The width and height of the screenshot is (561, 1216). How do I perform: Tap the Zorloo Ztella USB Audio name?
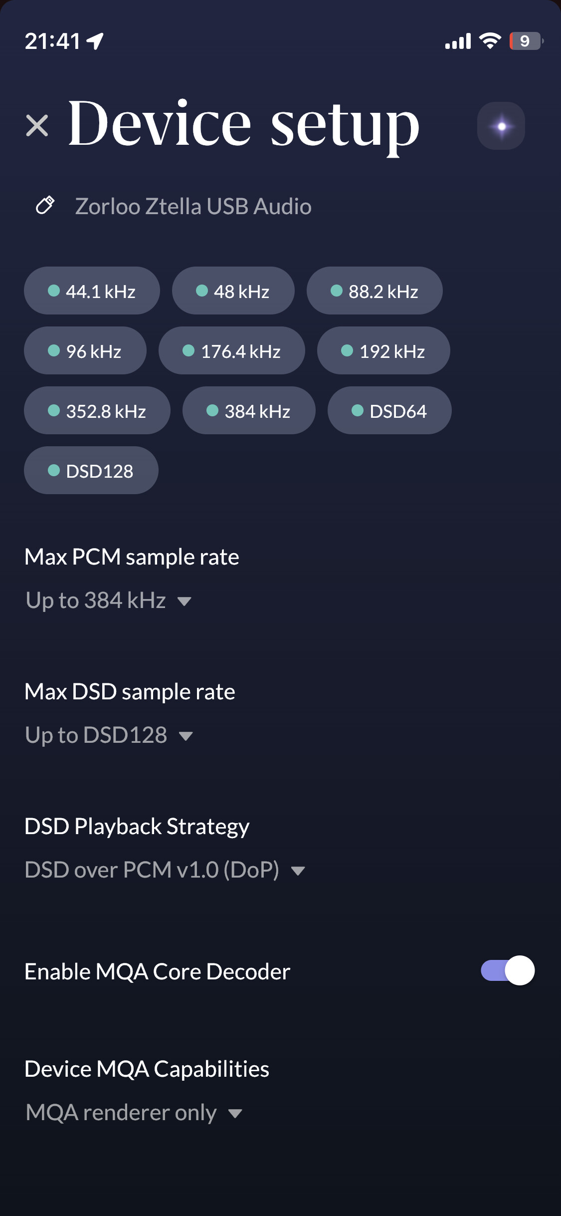pyautogui.click(x=193, y=206)
